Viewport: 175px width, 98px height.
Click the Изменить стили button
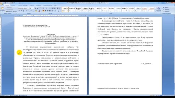(159, 10)
